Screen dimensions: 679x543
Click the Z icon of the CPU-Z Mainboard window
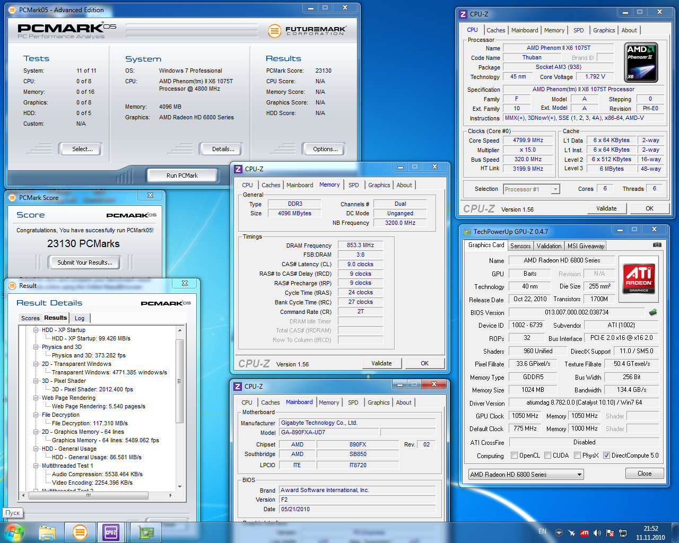point(238,387)
